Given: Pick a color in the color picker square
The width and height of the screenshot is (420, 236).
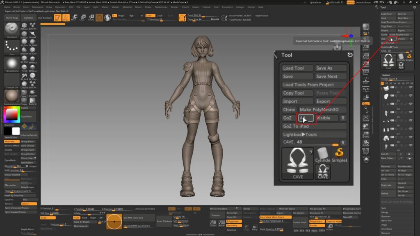Looking at the screenshot, I should pyautogui.click(x=11, y=114).
